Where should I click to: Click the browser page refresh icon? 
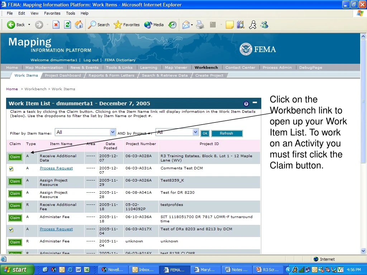[x=67, y=25]
